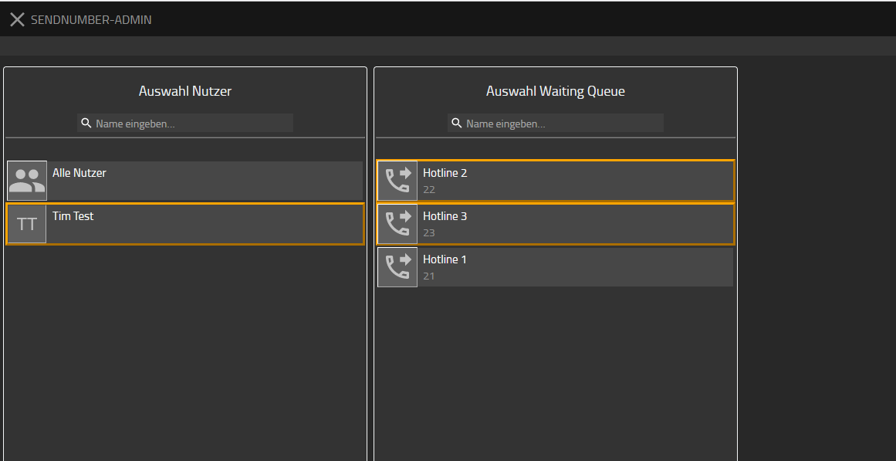This screenshot has width=896, height=461.
Task: Click extension number 21 under Hotline 1
Action: (x=428, y=276)
